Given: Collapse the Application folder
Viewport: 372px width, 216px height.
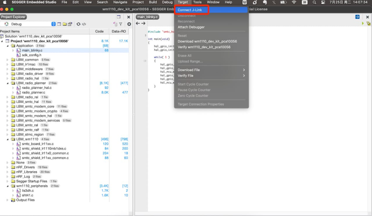Looking at the screenshot, I should (x=8, y=46).
